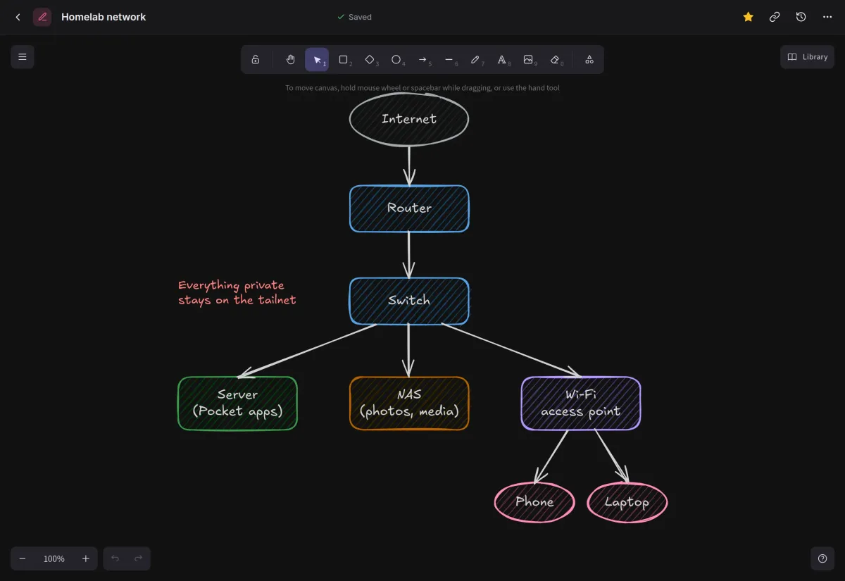Screen dimensions: 845x581
Task: Undo the last canvas action
Action: click(115, 558)
